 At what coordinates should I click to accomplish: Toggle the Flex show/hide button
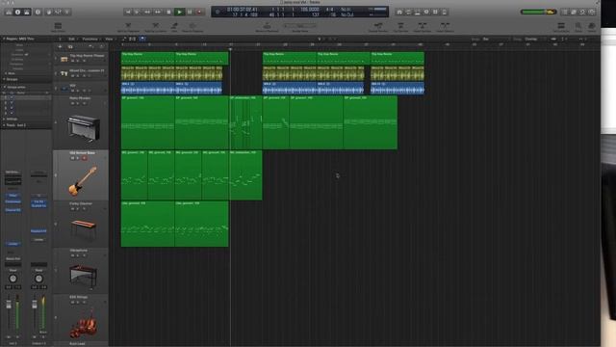pos(133,39)
